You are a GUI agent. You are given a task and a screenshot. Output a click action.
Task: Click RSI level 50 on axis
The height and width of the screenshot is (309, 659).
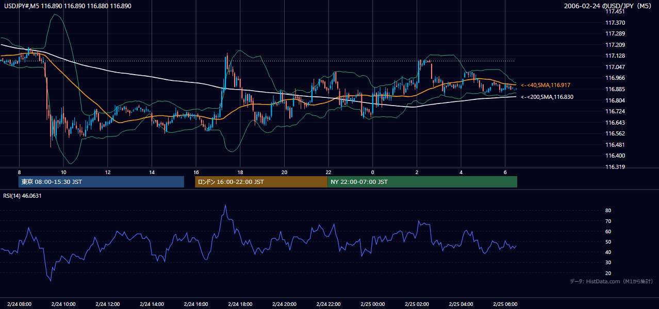(x=608, y=242)
